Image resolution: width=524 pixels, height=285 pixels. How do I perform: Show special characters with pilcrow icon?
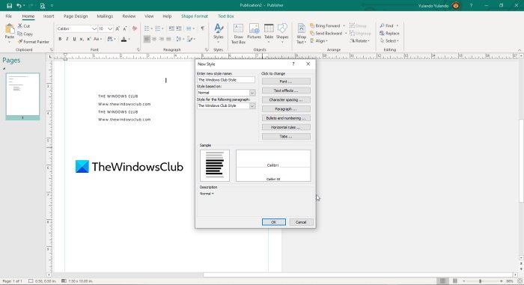click(x=203, y=28)
